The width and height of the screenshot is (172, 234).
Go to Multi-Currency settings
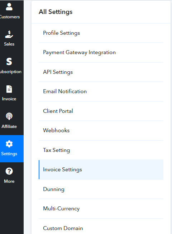(101, 209)
